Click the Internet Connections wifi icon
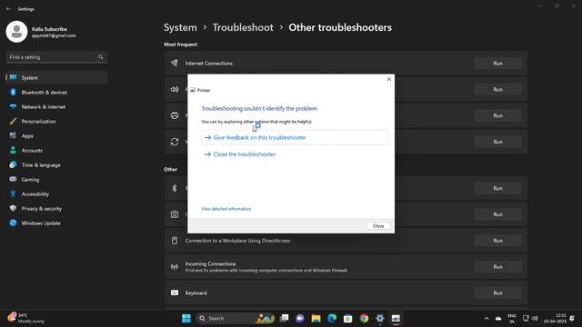The height and width of the screenshot is (327, 582). (x=175, y=63)
